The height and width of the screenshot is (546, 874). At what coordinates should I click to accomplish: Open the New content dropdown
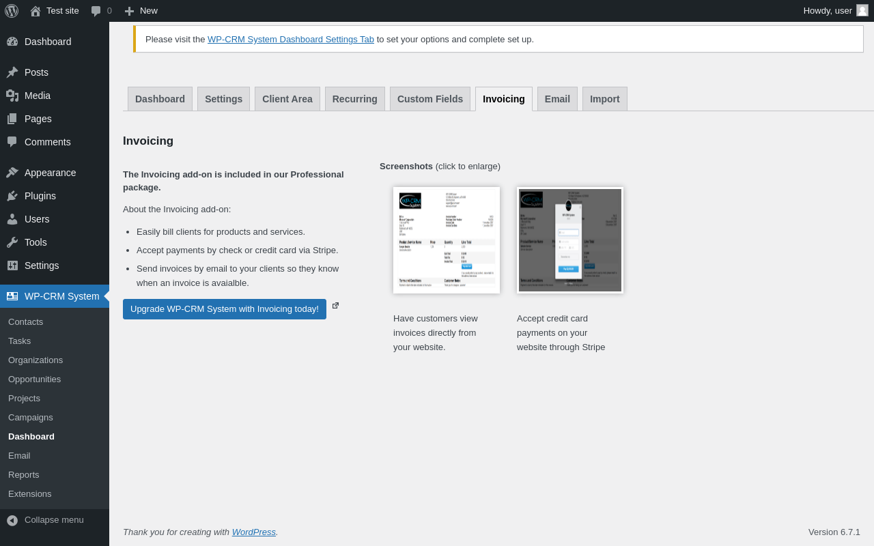(141, 11)
